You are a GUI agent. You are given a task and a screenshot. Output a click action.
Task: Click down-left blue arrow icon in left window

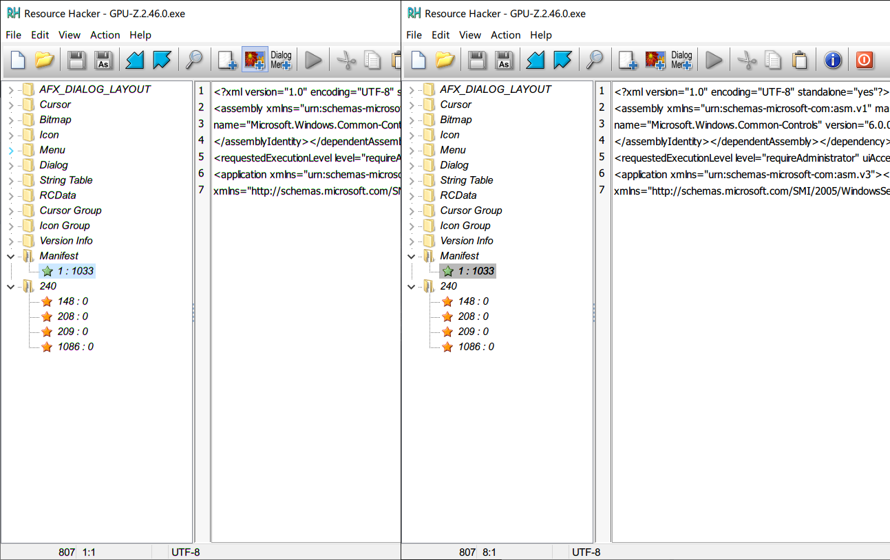click(x=135, y=60)
